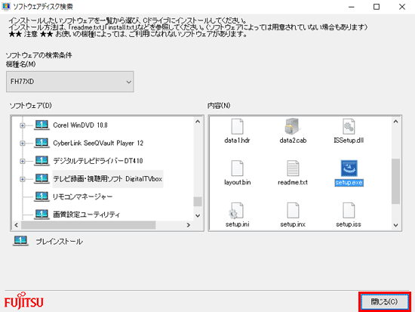Click the 画質設定ユーティリティ laptop icon
The width and height of the screenshot is (415, 312).
[x=41, y=215]
